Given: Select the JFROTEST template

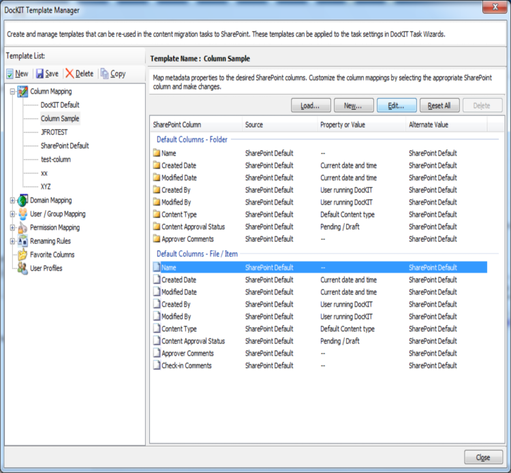Looking at the screenshot, I should pos(54,132).
